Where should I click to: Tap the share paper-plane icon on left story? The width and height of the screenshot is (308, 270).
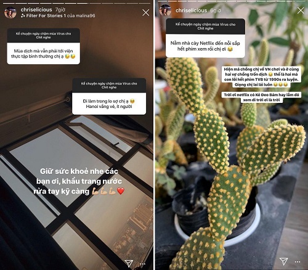(x=129, y=263)
